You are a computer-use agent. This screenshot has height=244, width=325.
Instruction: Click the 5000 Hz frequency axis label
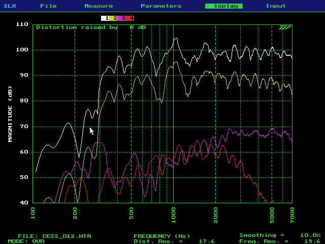272,216
